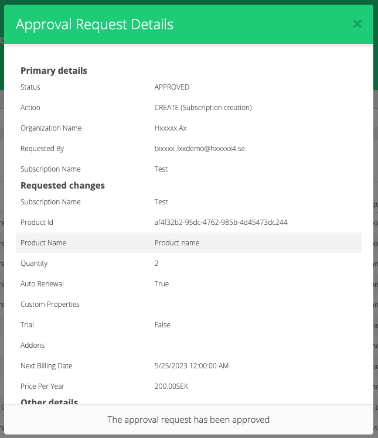Click the Price Per Year 200.00SEK value
378x438 pixels.
click(x=171, y=386)
